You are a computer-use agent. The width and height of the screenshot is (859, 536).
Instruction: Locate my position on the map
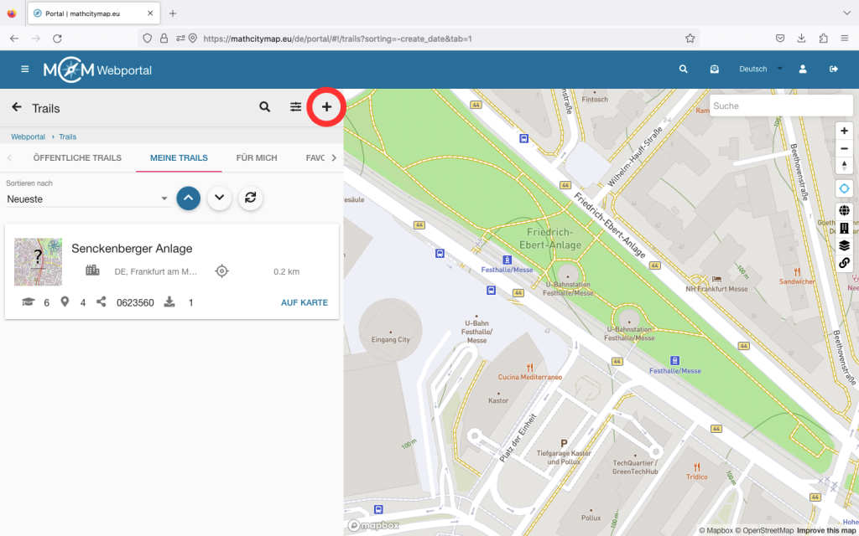click(844, 188)
